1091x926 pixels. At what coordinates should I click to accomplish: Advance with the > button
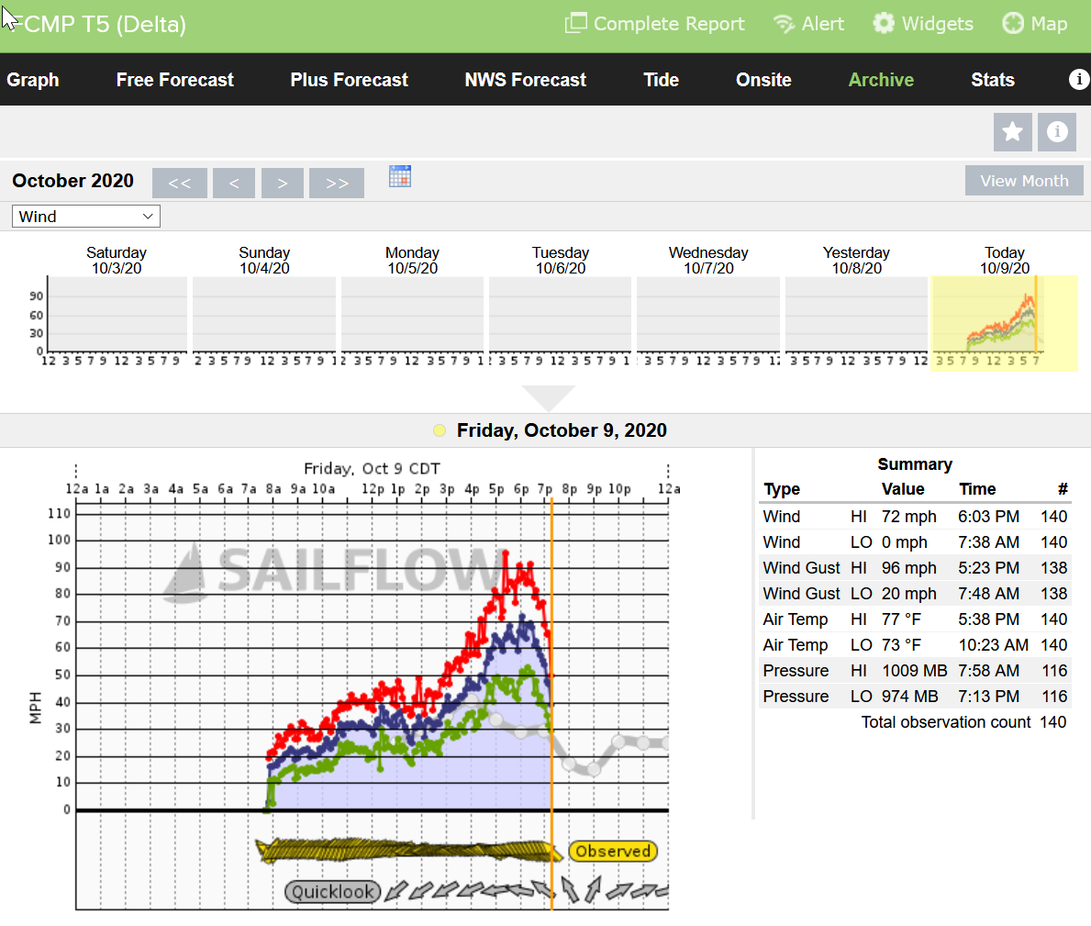click(x=283, y=183)
